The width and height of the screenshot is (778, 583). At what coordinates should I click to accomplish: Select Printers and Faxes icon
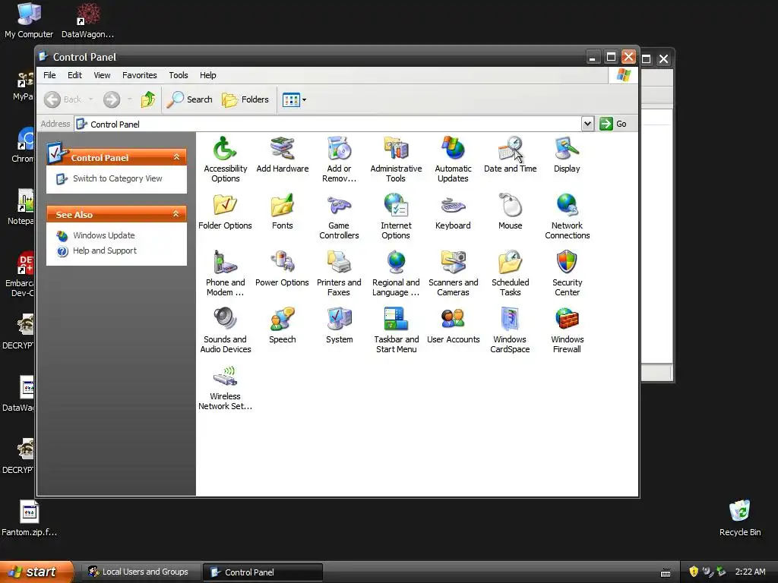click(339, 273)
